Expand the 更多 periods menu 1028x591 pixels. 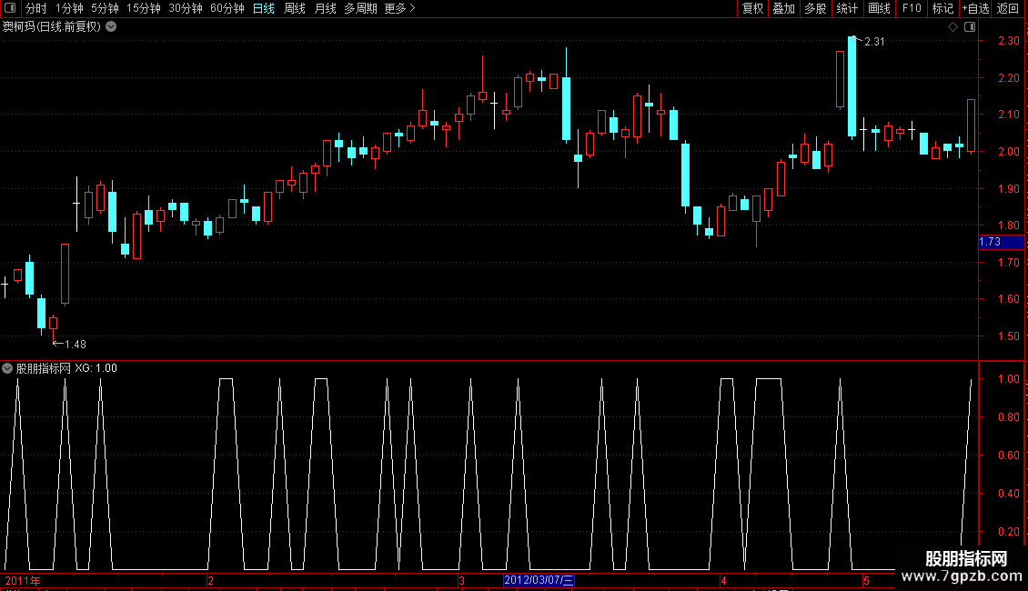399,8
